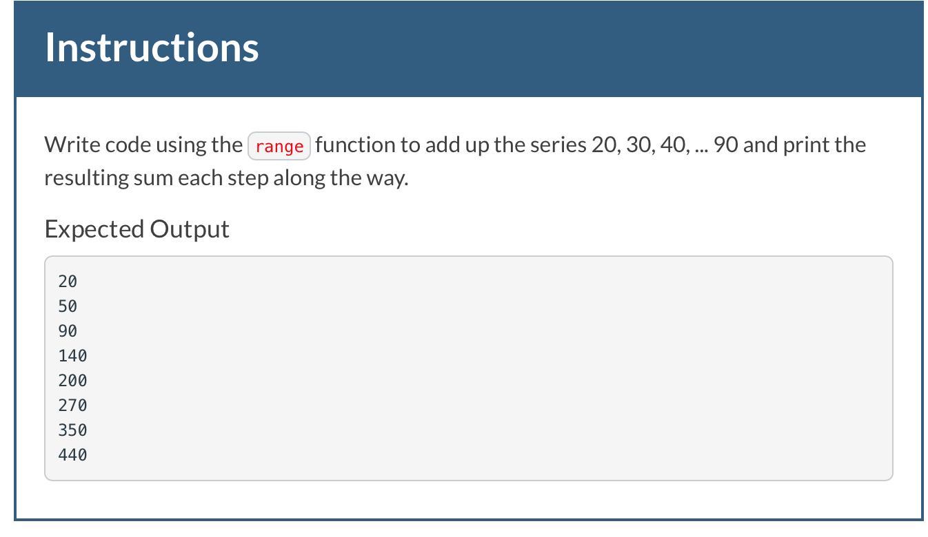Click the output value '200'
This screenshot has height=537, width=928.
[72, 380]
